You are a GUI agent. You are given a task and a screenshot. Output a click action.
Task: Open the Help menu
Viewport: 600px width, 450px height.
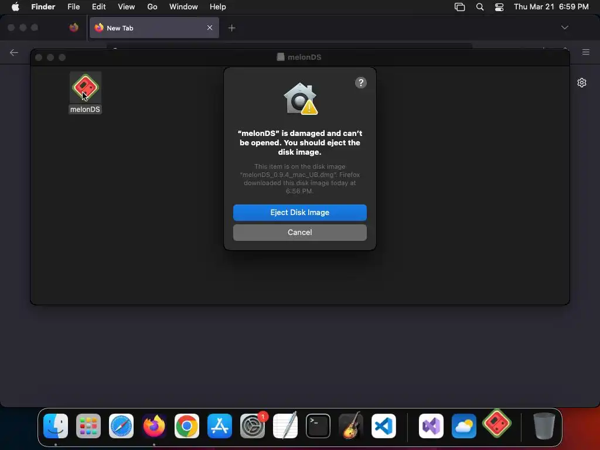[x=218, y=6]
